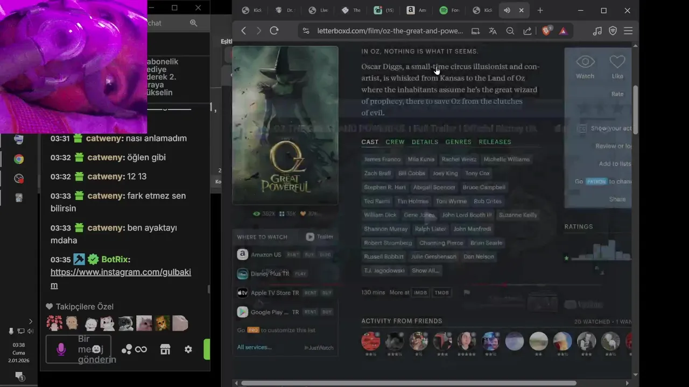Open the media music note icon
This screenshot has width=689, height=387.
(597, 31)
